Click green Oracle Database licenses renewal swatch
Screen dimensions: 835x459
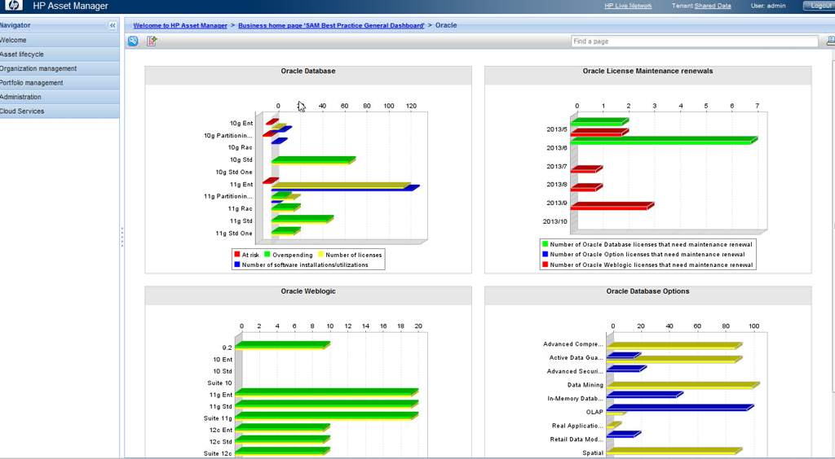(x=545, y=244)
